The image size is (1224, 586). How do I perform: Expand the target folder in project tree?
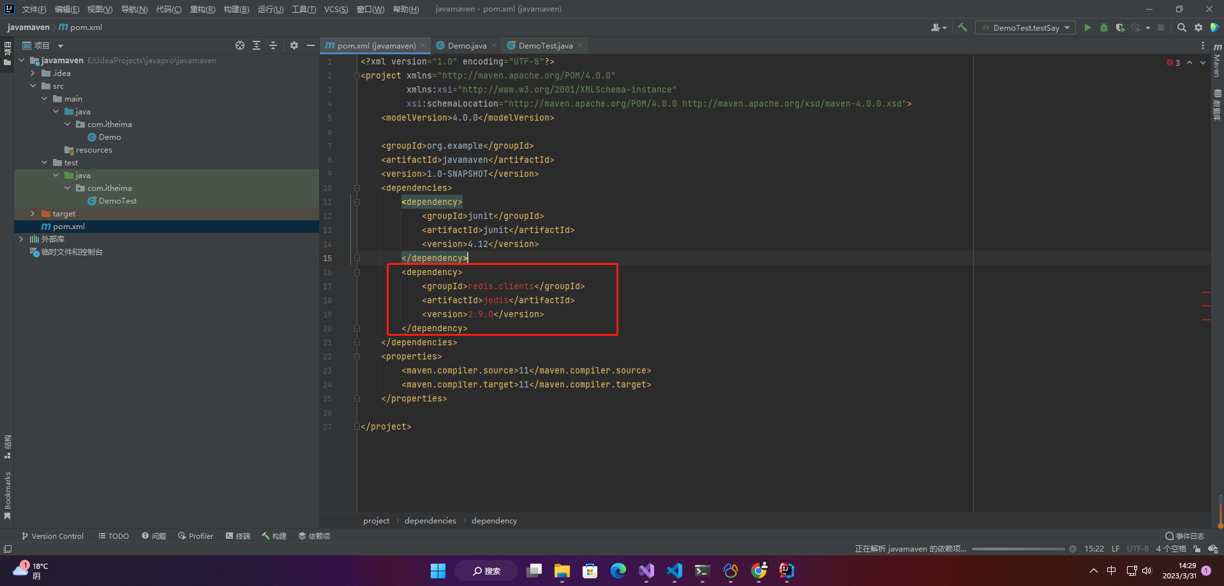pyautogui.click(x=33, y=214)
